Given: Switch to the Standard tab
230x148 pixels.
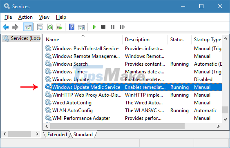Looking at the screenshot, I should [83, 135].
